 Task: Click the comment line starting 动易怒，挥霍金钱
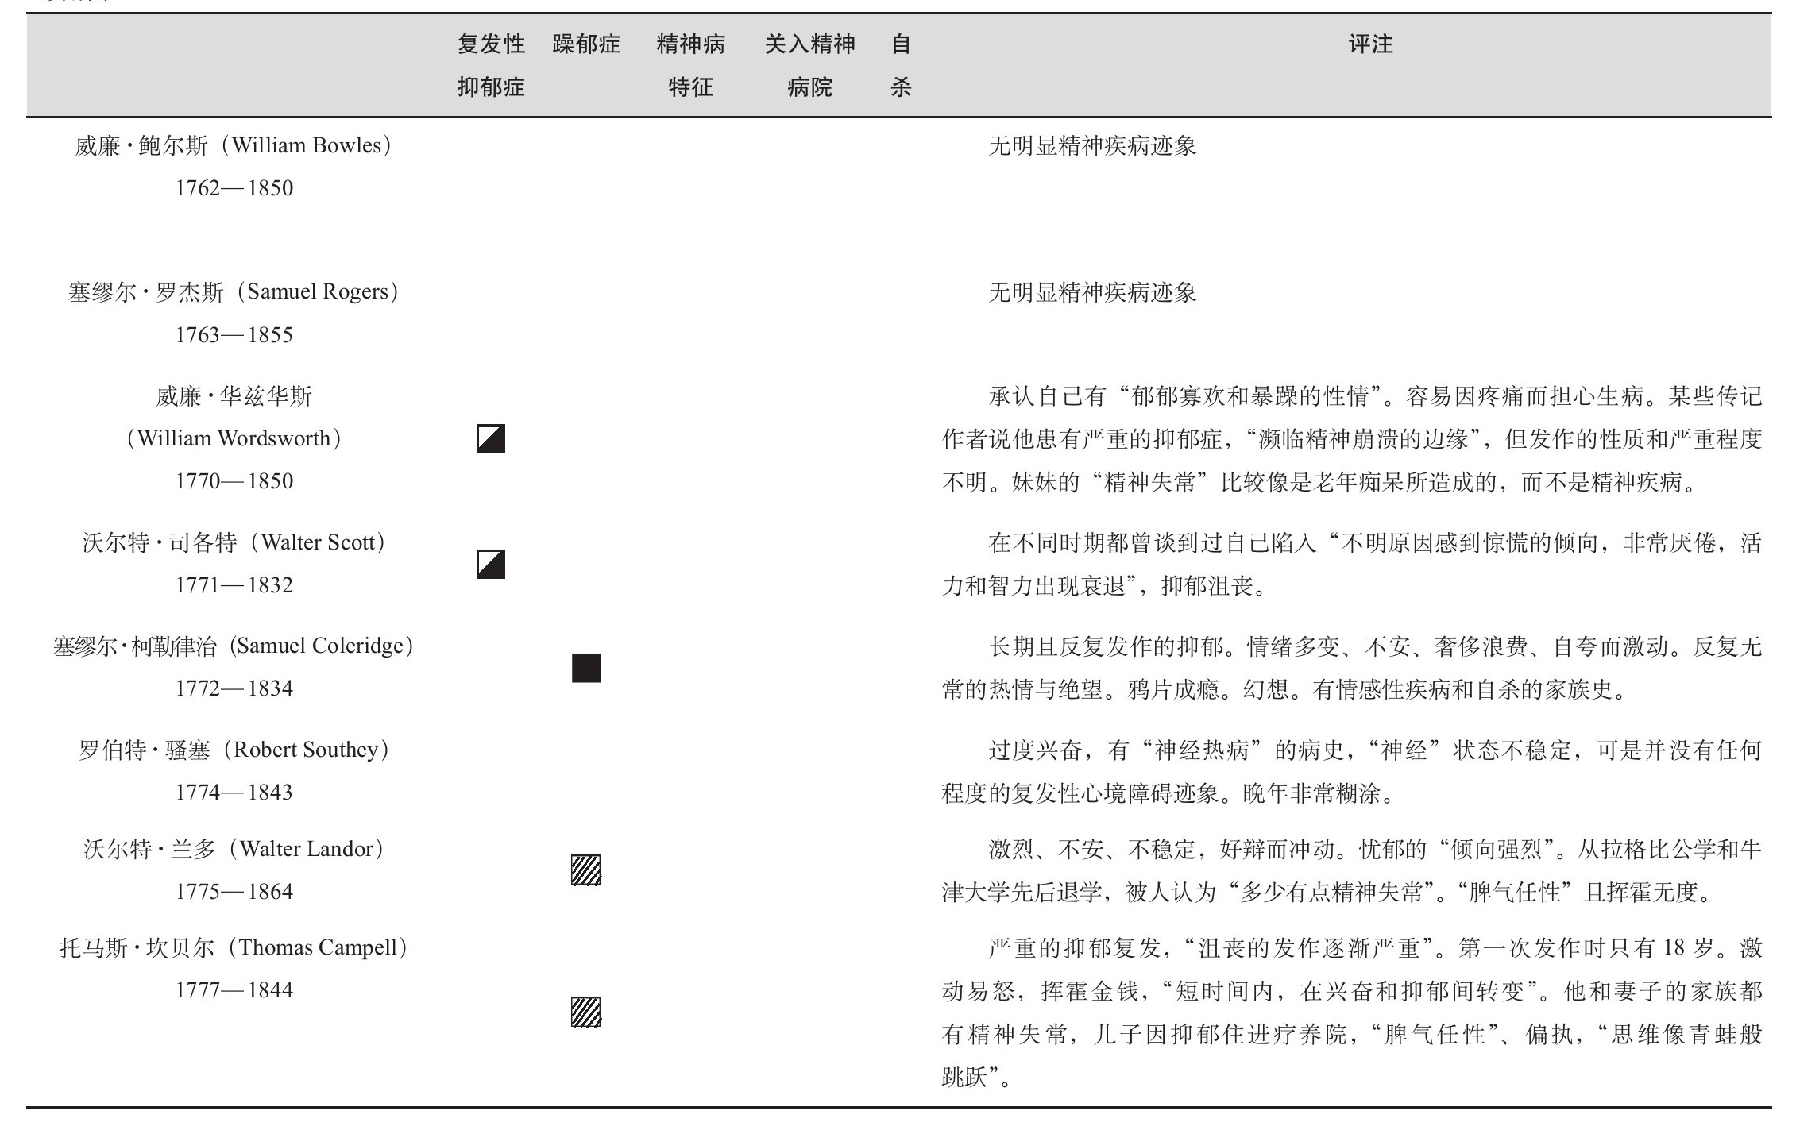click(1352, 991)
